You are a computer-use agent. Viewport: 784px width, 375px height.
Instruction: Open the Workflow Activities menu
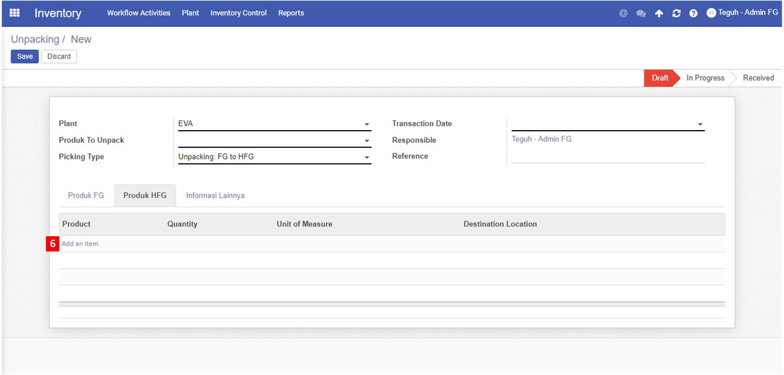click(138, 13)
